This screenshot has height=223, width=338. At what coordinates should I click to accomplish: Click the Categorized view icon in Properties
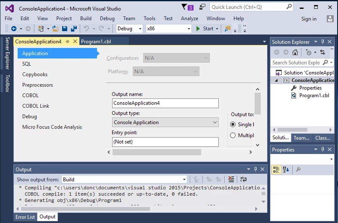276,170
